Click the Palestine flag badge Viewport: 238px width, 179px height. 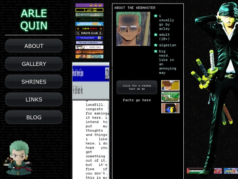[195, 171]
